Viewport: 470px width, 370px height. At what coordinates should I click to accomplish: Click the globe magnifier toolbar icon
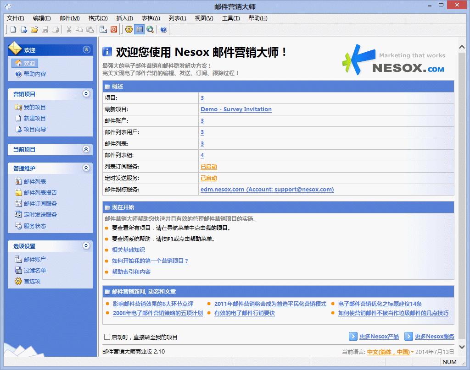150,29
